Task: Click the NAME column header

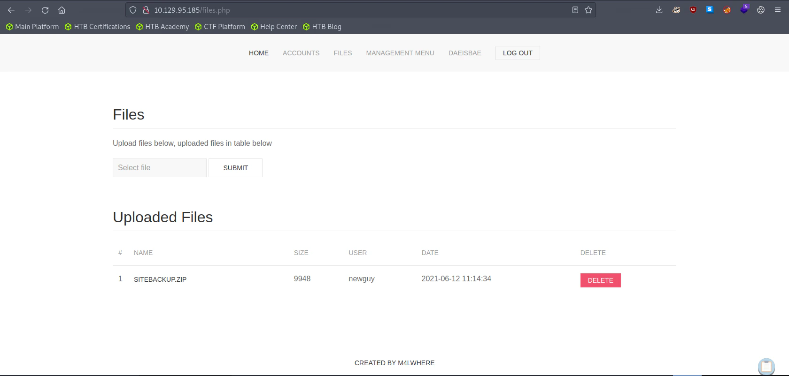Action: [x=143, y=253]
